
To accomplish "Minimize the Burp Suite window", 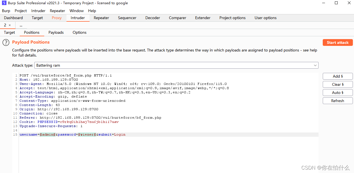I will (x=323, y=3).
